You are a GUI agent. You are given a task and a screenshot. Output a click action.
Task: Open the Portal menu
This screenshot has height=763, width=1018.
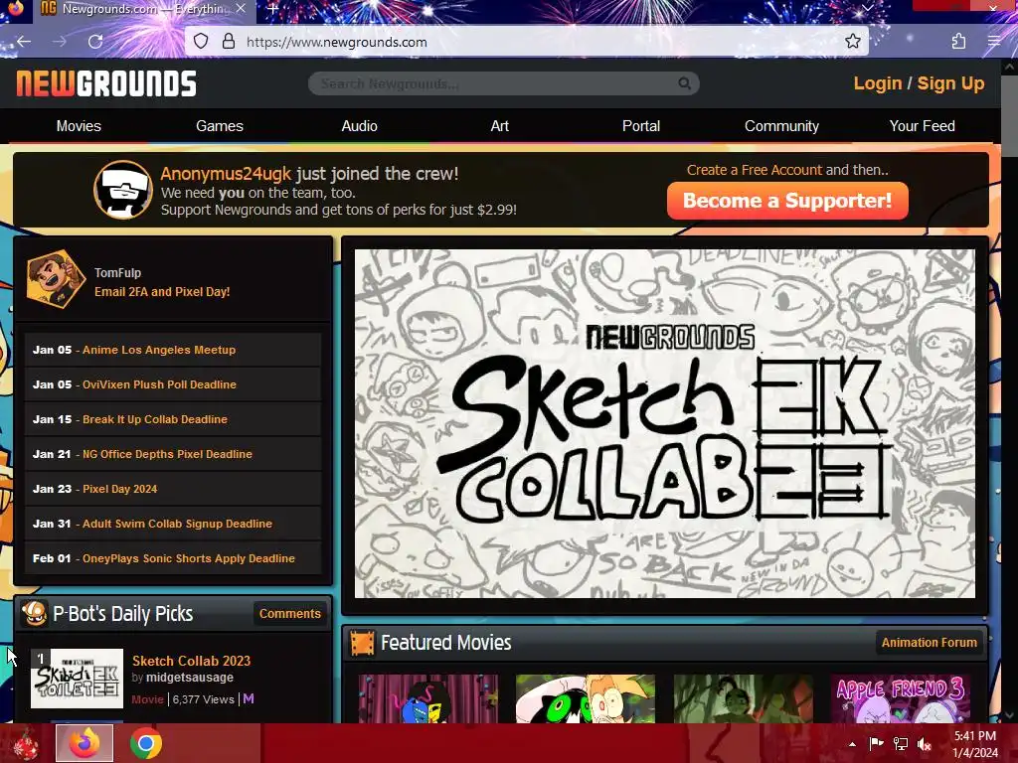641,126
